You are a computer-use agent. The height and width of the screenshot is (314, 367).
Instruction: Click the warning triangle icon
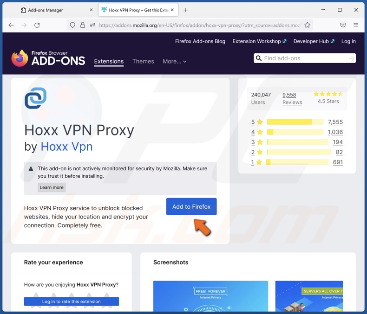click(x=31, y=169)
